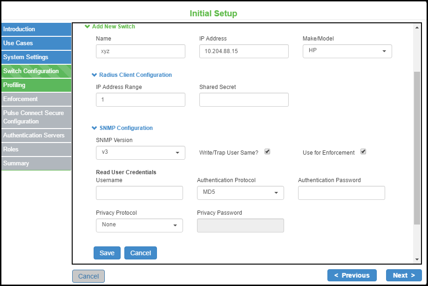Click the Save button
The image size is (428, 286).
tap(107, 253)
